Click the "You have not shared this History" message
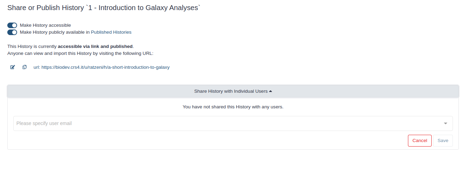 pyautogui.click(x=233, y=107)
